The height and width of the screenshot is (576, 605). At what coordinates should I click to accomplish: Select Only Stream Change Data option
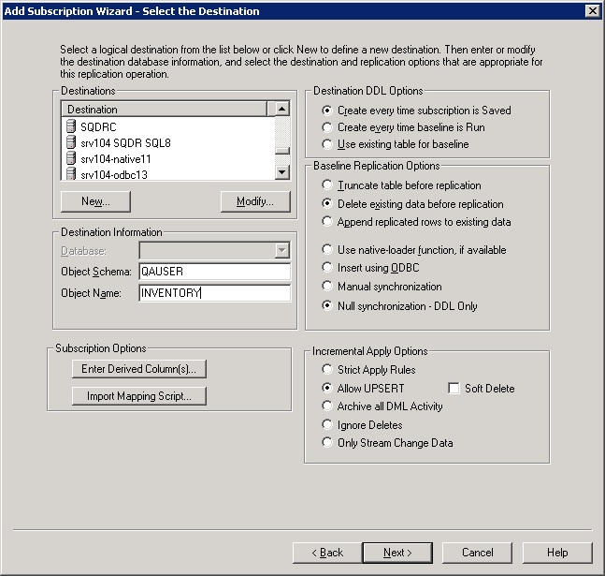[x=327, y=443]
